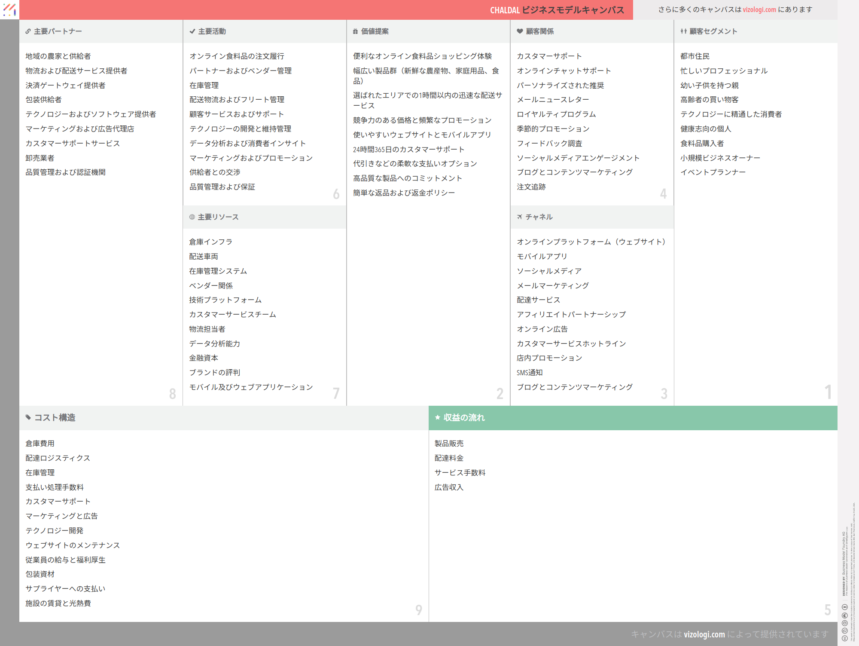Click the gift icon beside 価値提案
The image size is (859, 646).
355,31
